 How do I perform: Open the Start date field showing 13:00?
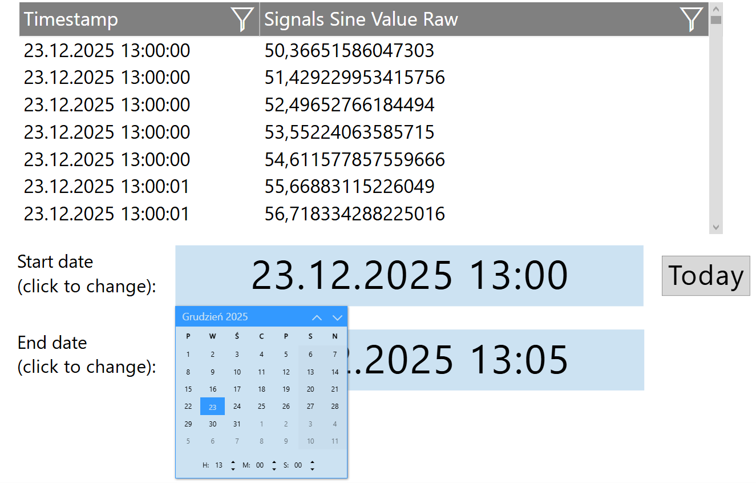[409, 276]
